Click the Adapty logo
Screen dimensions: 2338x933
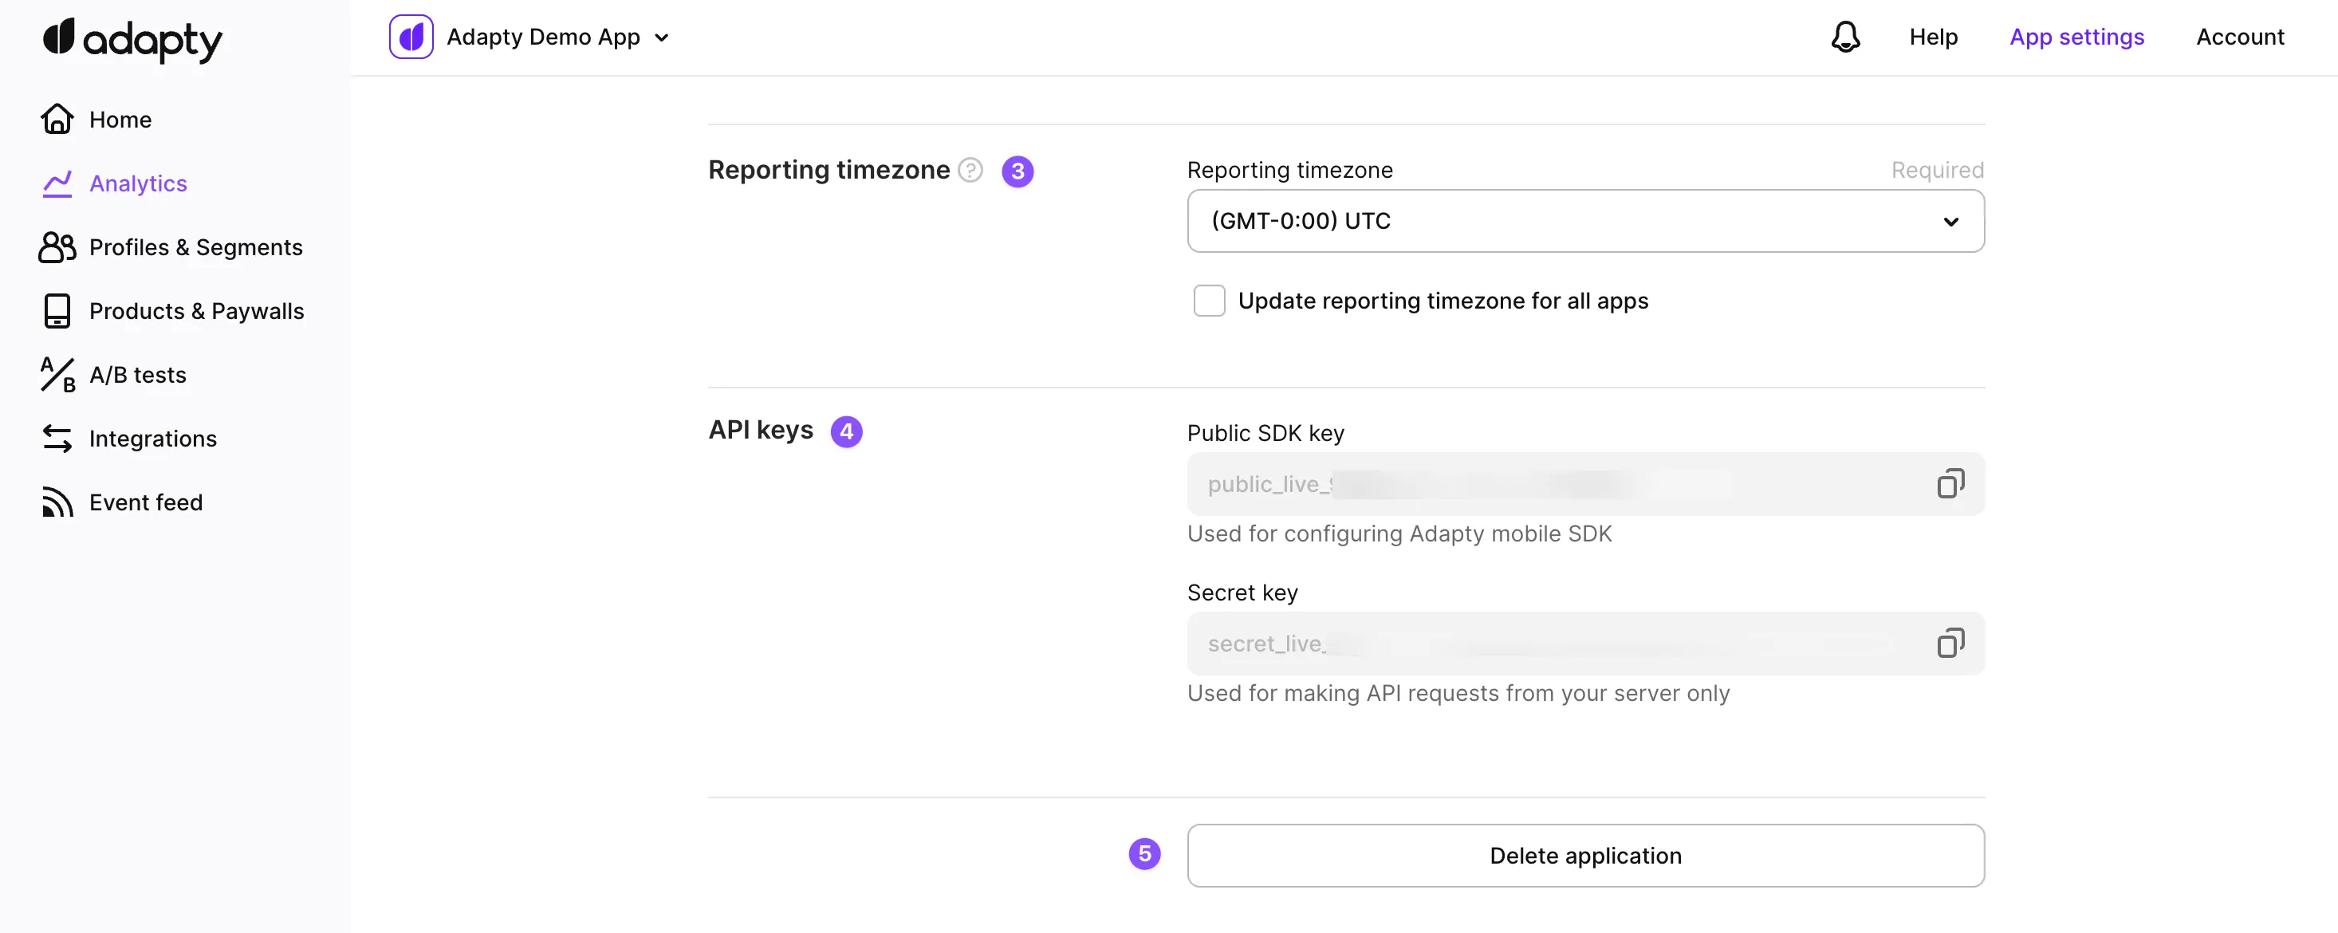tap(132, 39)
